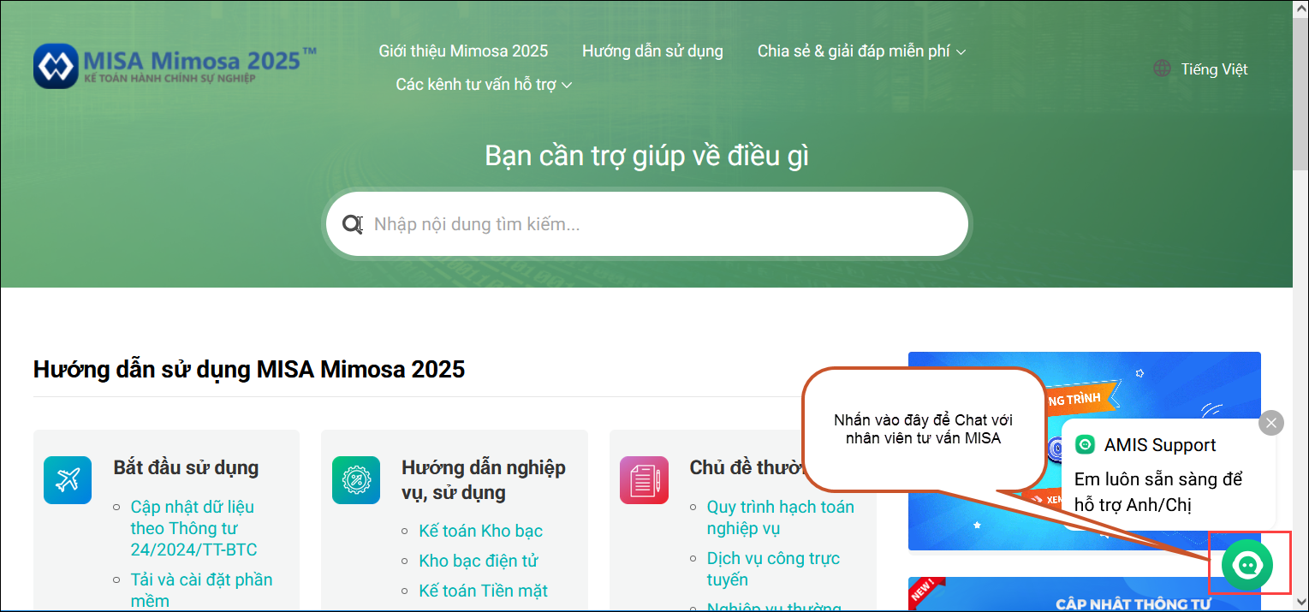Click the pink document icon for Chủ đề
The height and width of the screenshot is (612, 1309).
[644, 480]
